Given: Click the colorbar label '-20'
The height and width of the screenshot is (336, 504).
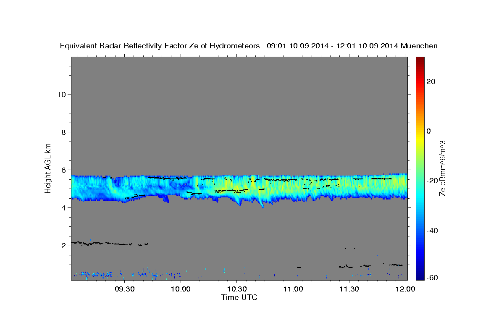Looking at the screenshot, I should coord(432,181).
